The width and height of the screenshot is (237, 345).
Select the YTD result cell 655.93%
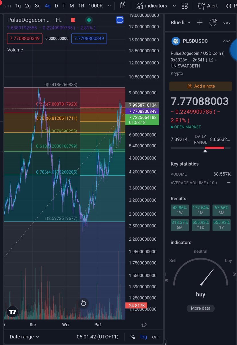[x=201, y=225]
